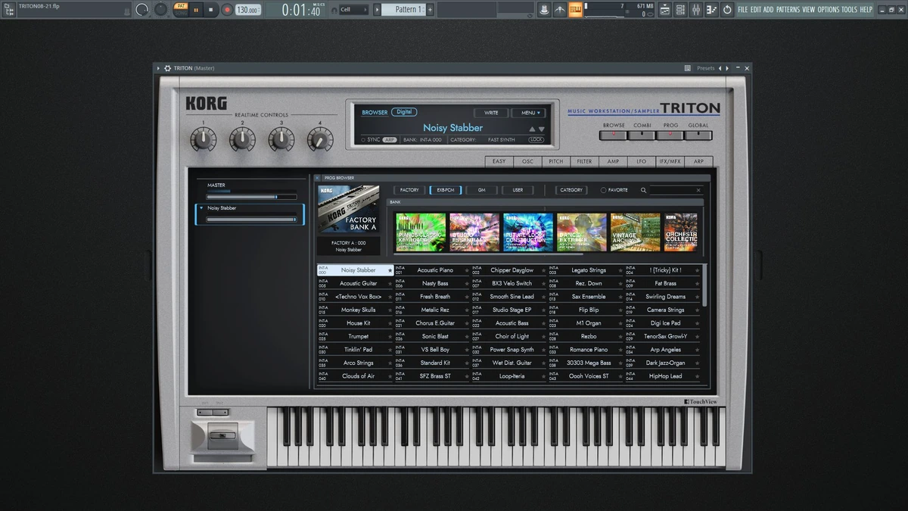Click the 130.000 tempo field
Screen dimensions: 908x511
pyautogui.click(x=247, y=10)
